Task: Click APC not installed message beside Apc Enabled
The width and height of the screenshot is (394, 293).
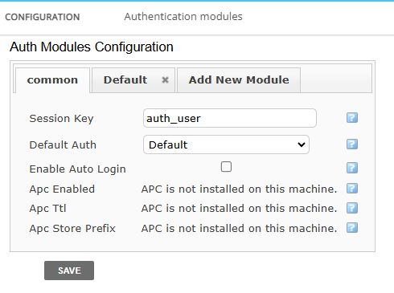Action: pos(239,189)
